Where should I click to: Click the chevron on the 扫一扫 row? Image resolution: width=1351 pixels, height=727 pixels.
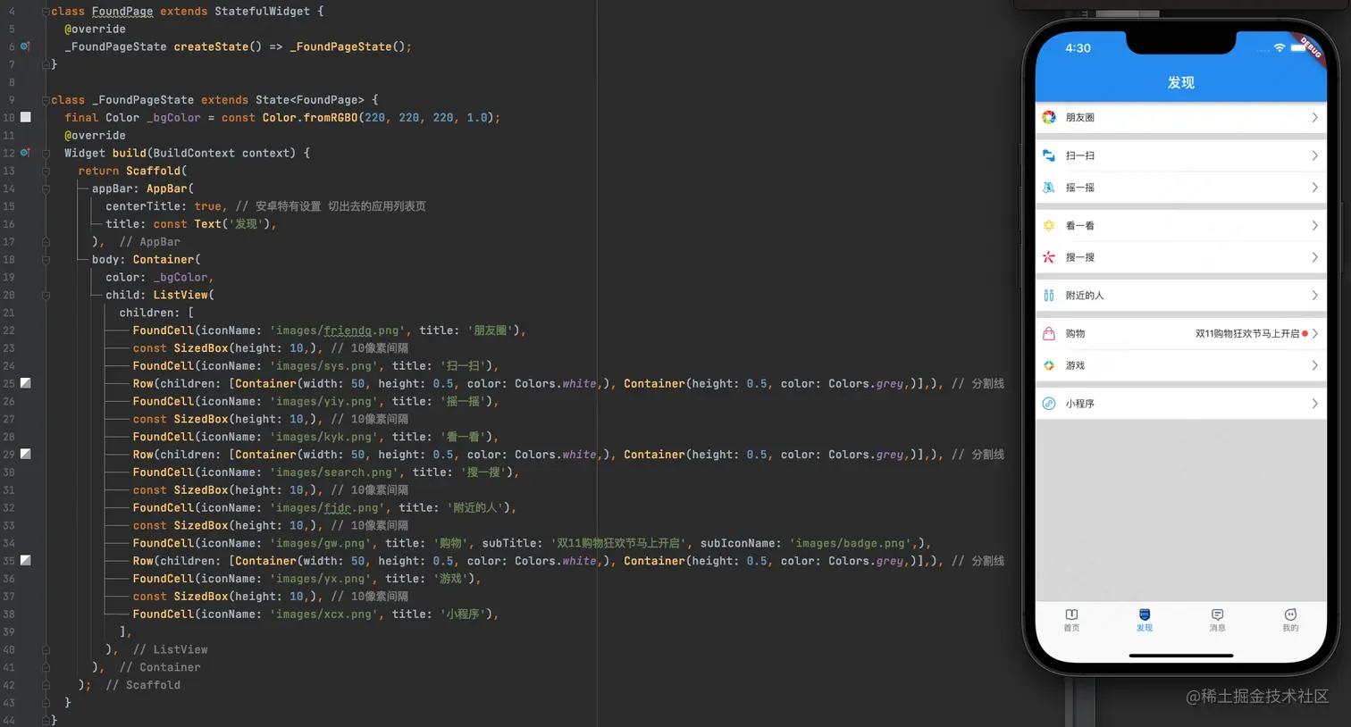[1314, 155]
